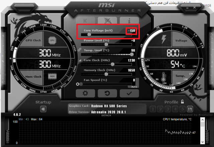Toggle the Startup Windows logo button

[x=43, y=109]
